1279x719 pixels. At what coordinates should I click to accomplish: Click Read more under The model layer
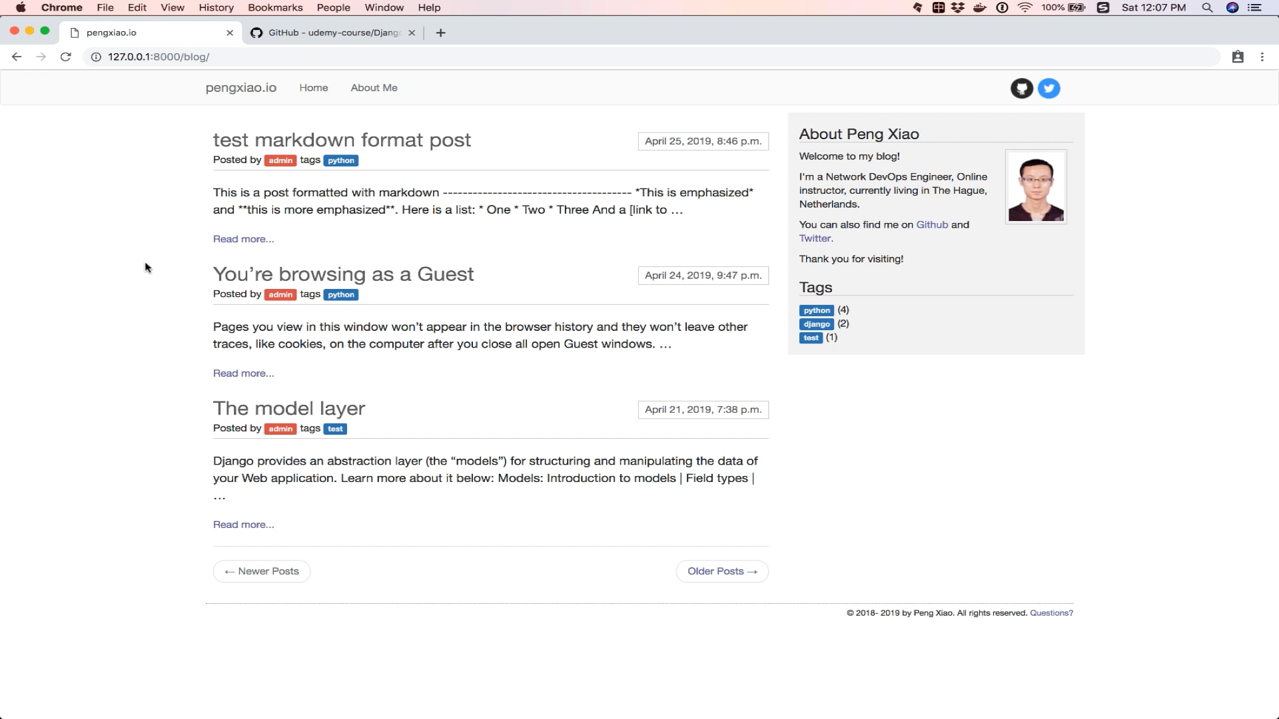[243, 525]
